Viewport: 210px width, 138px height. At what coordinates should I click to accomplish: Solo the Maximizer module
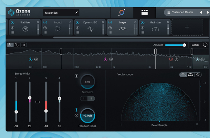tap(143, 28)
